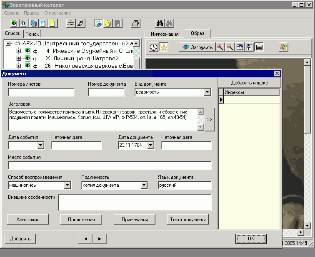Click the >> expand title button

[x=210, y=119]
